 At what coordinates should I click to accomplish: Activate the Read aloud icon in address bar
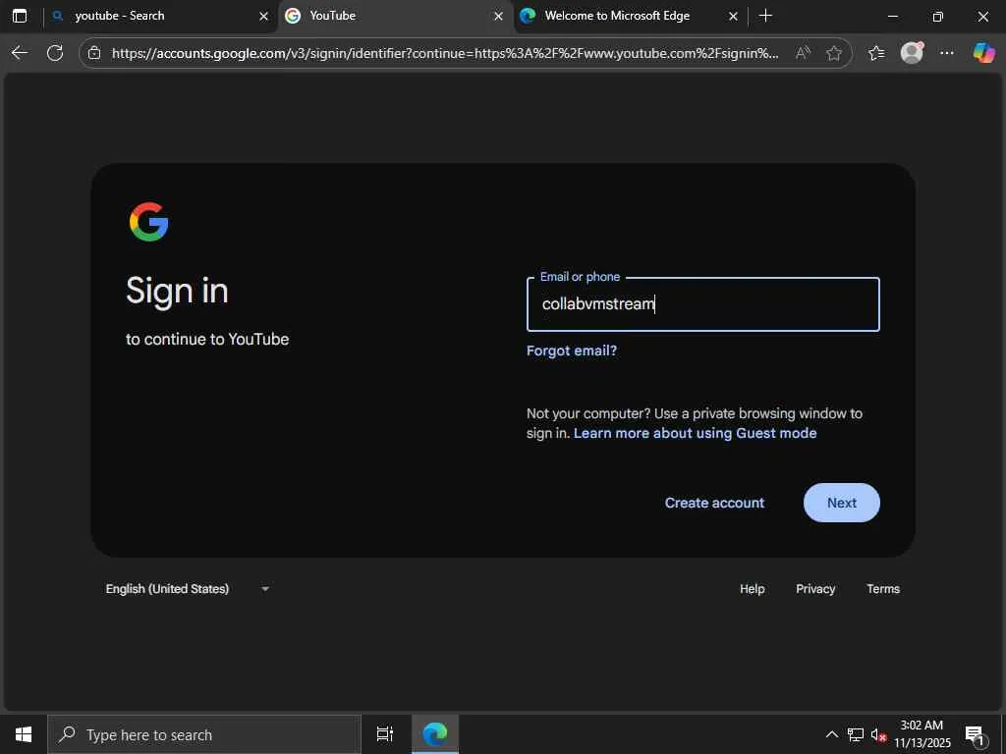pos(802,53)
